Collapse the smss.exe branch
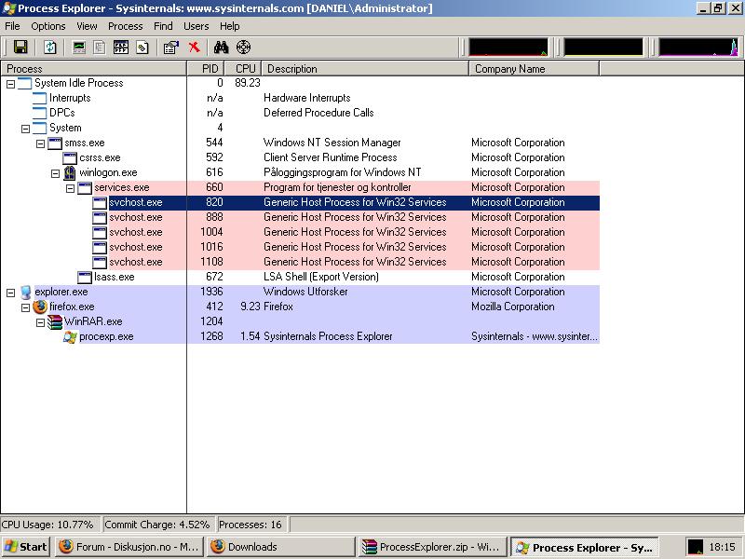 (40, 143)
